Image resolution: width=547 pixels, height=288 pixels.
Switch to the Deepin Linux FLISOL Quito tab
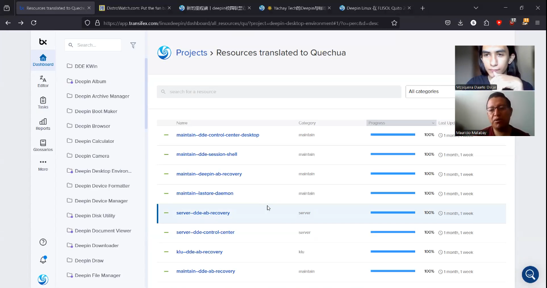tap(375, 8)
